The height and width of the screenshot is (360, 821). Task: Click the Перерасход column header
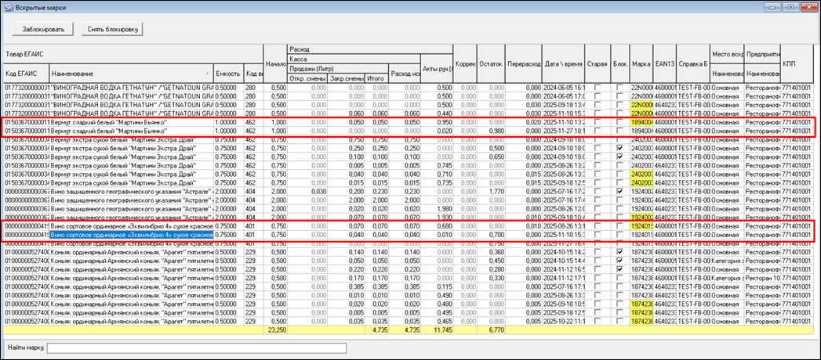point(523,63)
